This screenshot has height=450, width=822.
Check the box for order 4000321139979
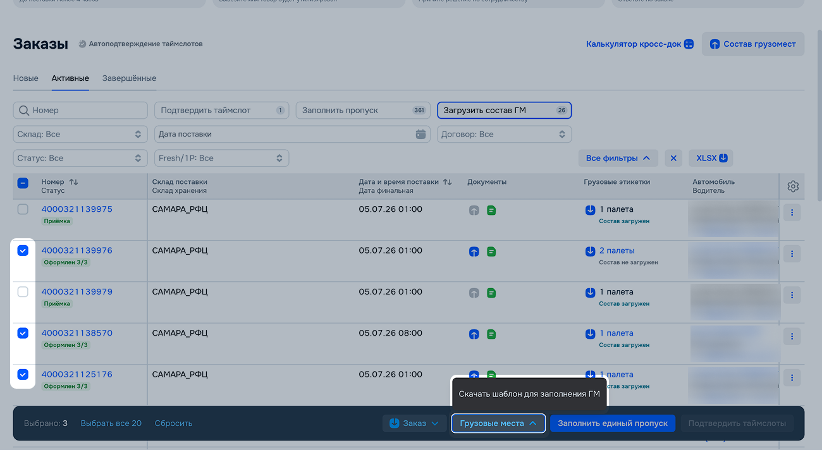pos(23,292)
